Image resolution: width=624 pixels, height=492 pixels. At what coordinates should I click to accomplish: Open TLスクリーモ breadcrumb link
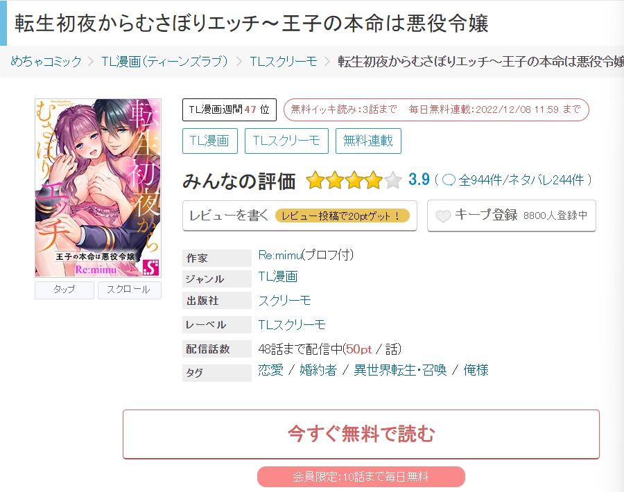284,61
